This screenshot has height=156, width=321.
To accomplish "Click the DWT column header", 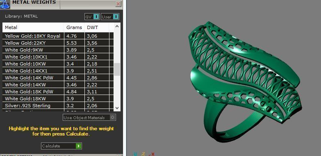I will 97,27.
